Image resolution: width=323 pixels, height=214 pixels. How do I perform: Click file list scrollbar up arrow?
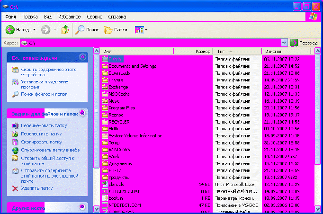click(318, 51)
